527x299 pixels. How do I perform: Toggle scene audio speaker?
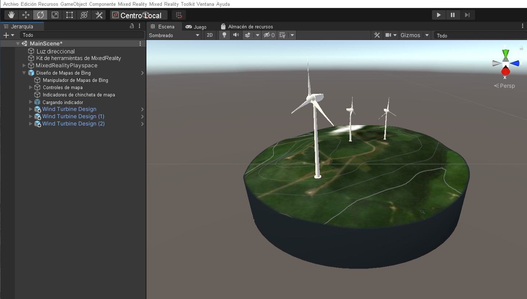pyautogui.click(x=236, y=35)
